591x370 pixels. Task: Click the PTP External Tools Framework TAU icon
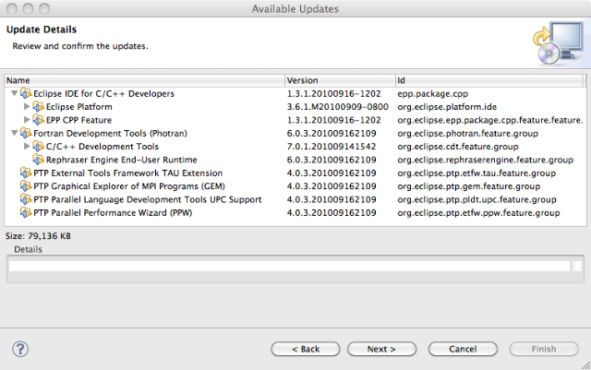coord(26,173)
